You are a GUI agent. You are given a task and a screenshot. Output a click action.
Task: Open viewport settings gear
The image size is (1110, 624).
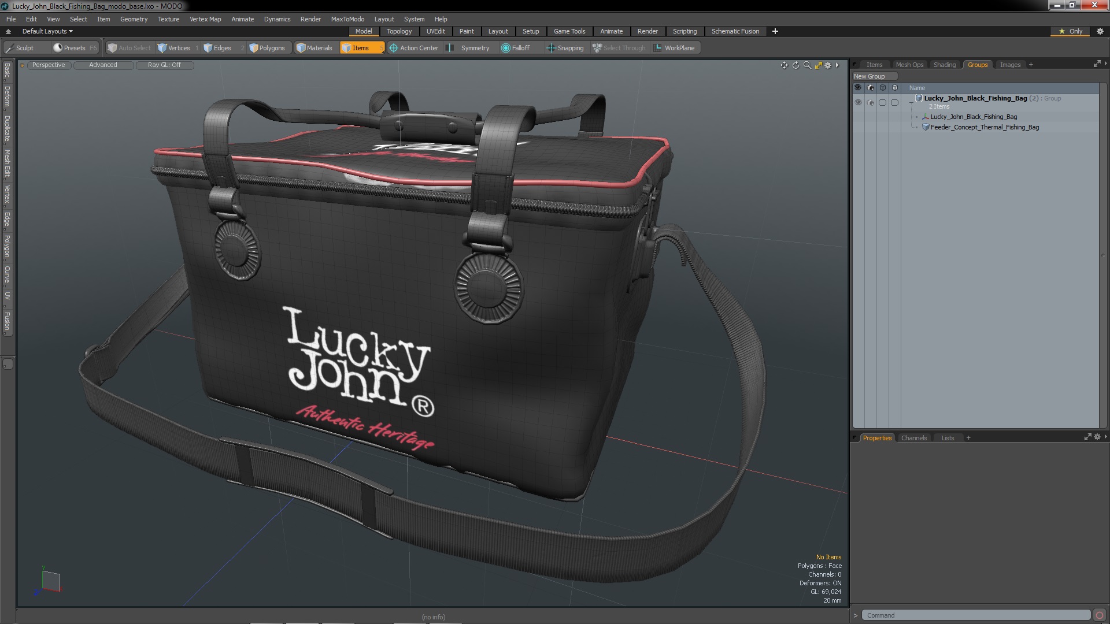pos(828,65)
